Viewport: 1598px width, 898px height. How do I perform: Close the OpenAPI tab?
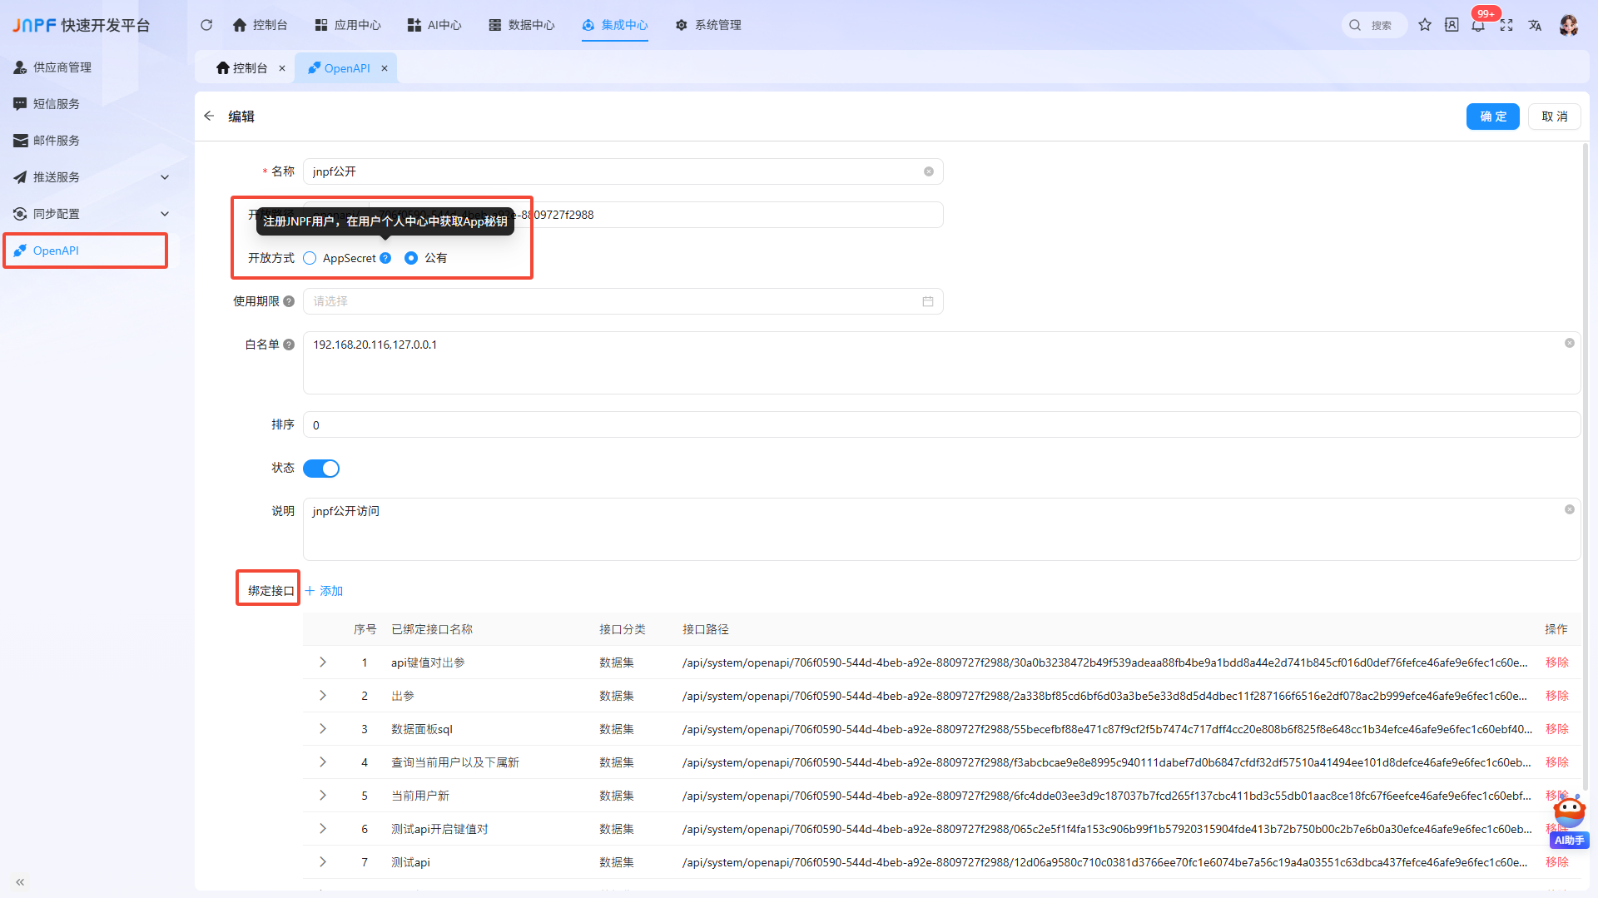tap(385, 68)
